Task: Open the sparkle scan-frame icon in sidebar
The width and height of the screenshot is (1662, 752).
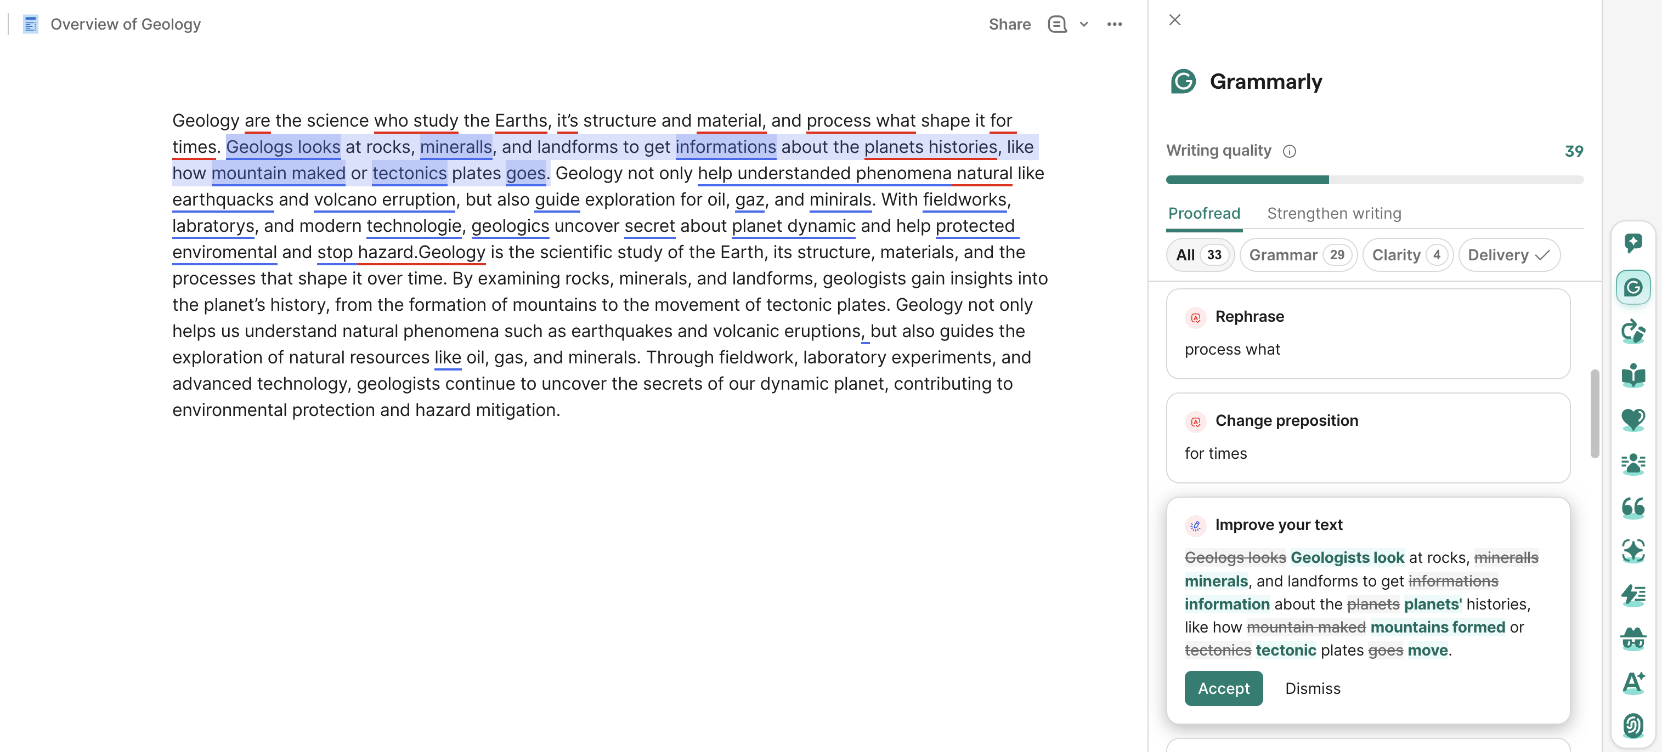Action: (1632, 551)
